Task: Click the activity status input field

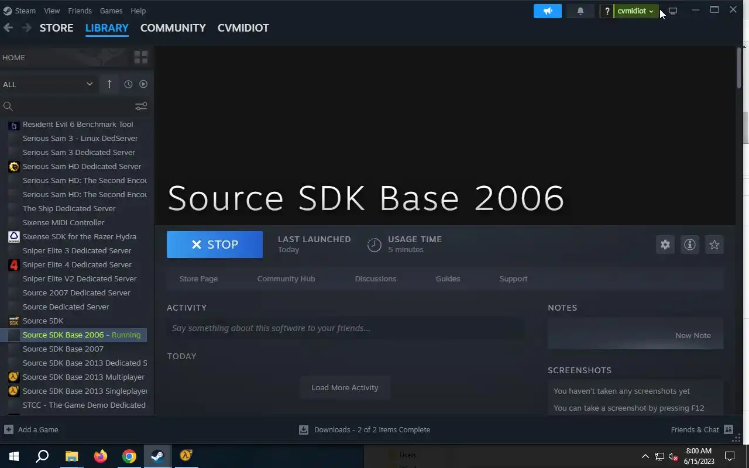Action: point(345,328)
